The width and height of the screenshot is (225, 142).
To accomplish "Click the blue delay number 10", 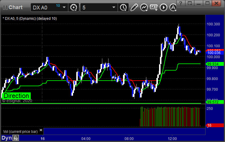I will 58,6.
